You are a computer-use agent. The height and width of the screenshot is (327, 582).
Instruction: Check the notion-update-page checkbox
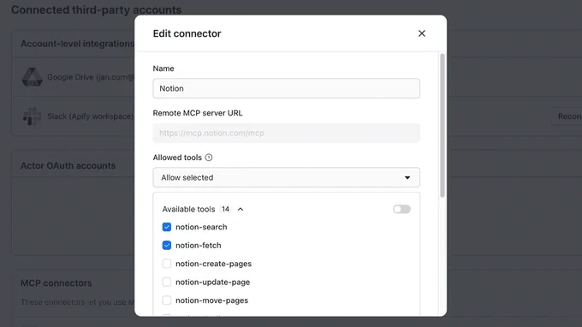[167, 282]
